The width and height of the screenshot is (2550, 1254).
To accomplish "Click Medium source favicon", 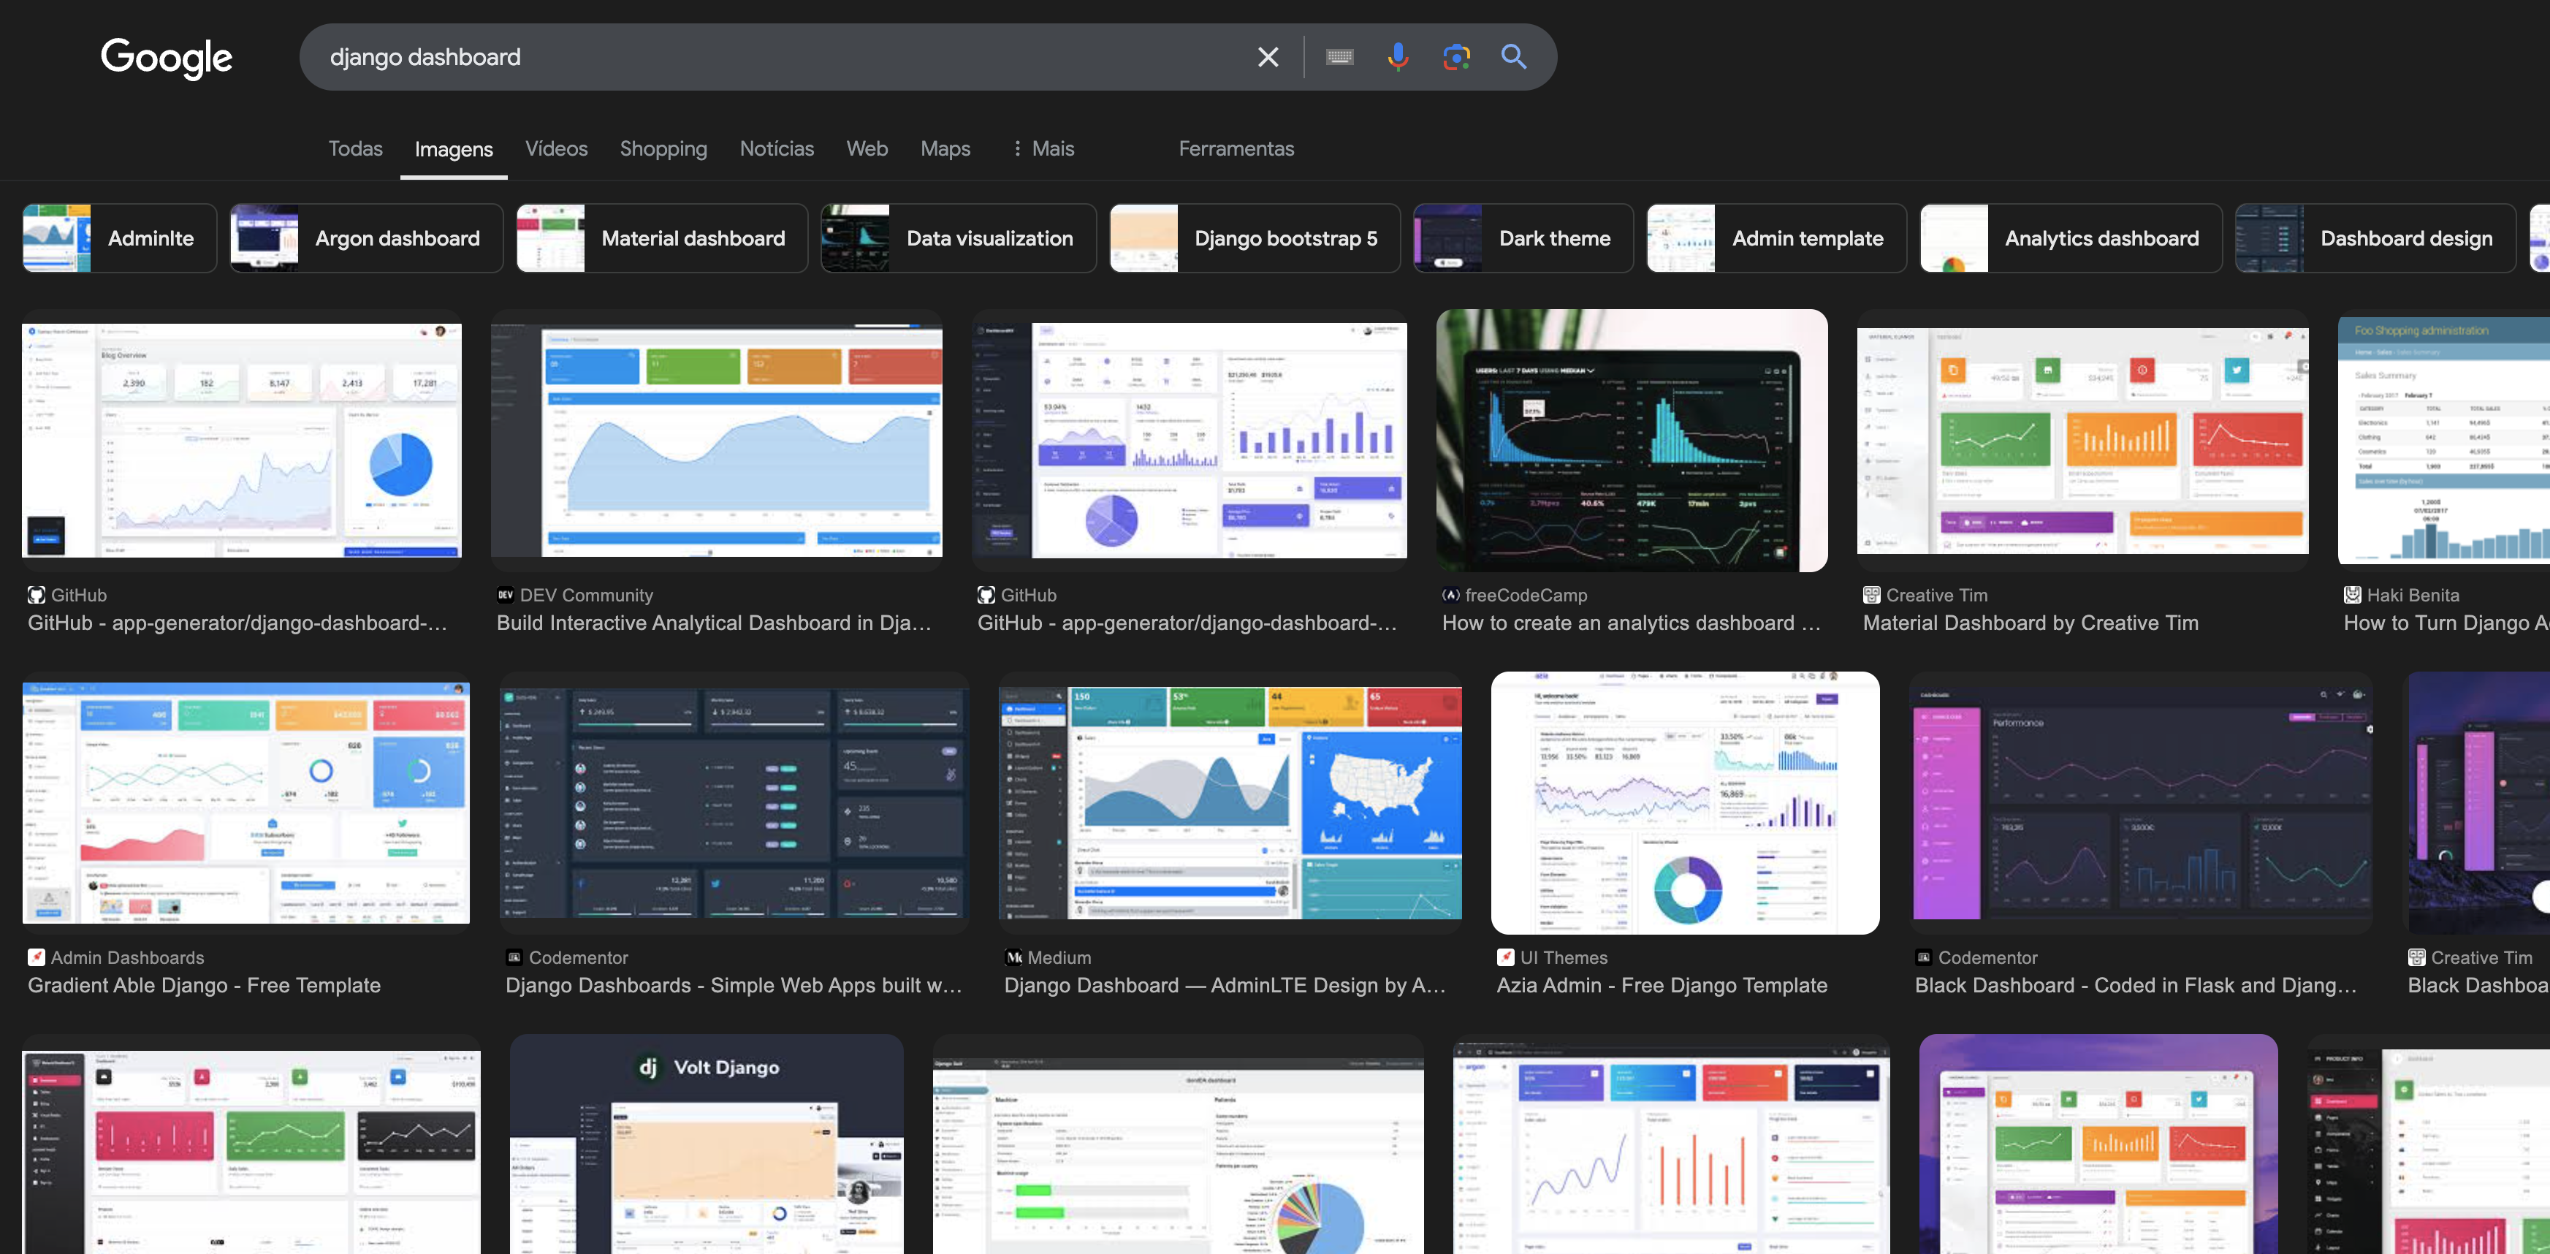I will 1013,957.
